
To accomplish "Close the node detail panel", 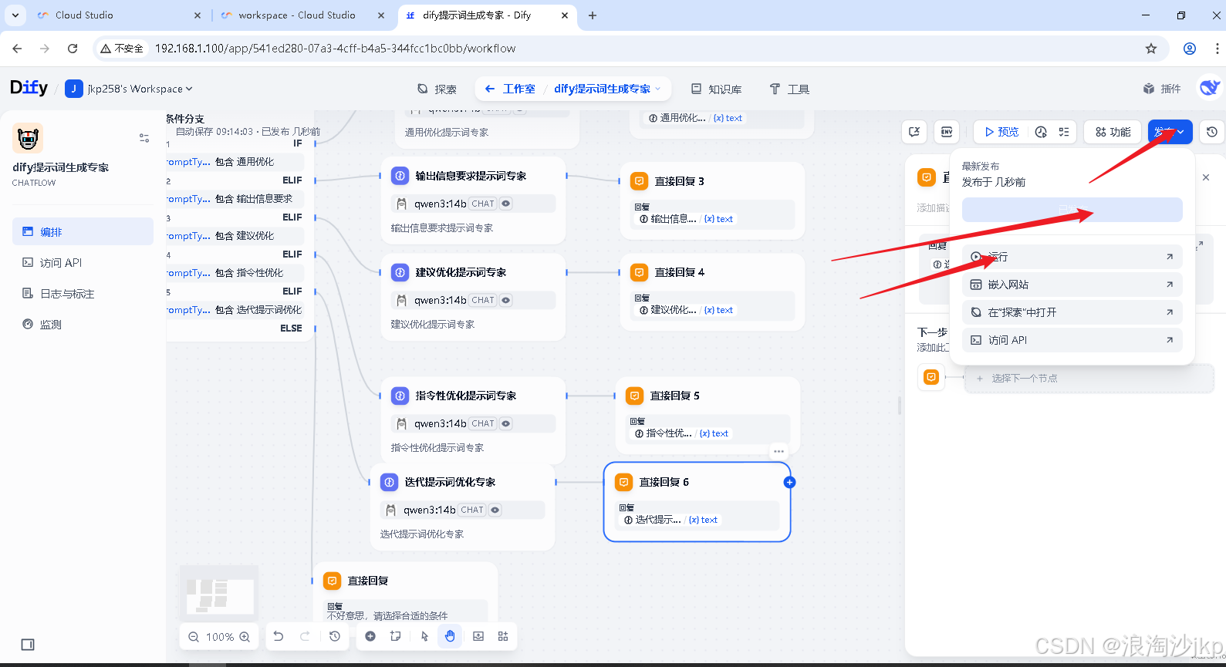I will (1206, 177).
